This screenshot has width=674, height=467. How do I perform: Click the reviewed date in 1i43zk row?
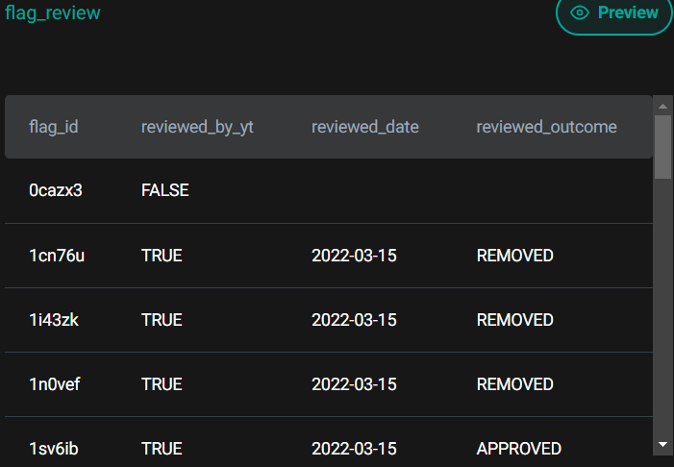(354, 320)
